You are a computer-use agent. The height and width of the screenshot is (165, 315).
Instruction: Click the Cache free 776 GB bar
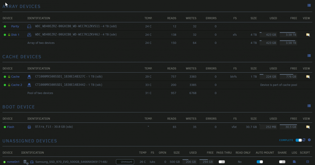pos(288,76)
